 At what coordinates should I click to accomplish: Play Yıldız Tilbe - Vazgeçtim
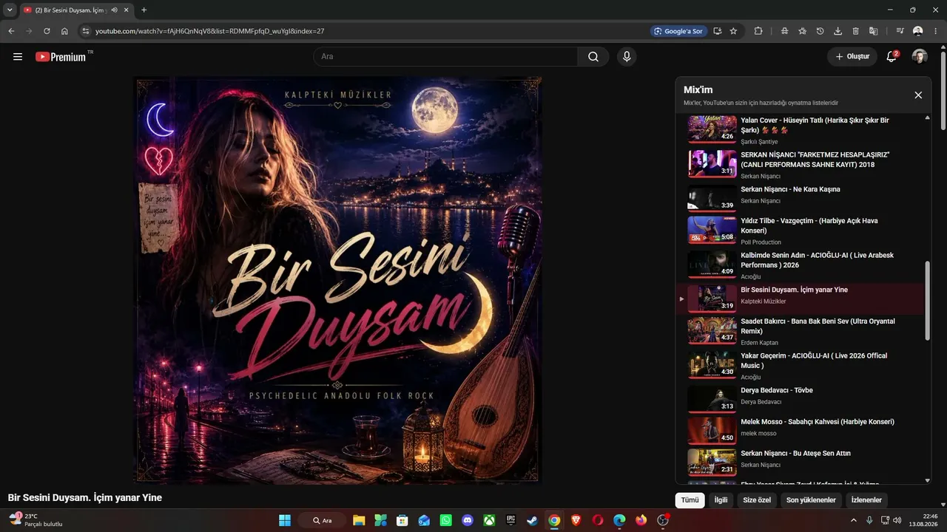[801, 231]
